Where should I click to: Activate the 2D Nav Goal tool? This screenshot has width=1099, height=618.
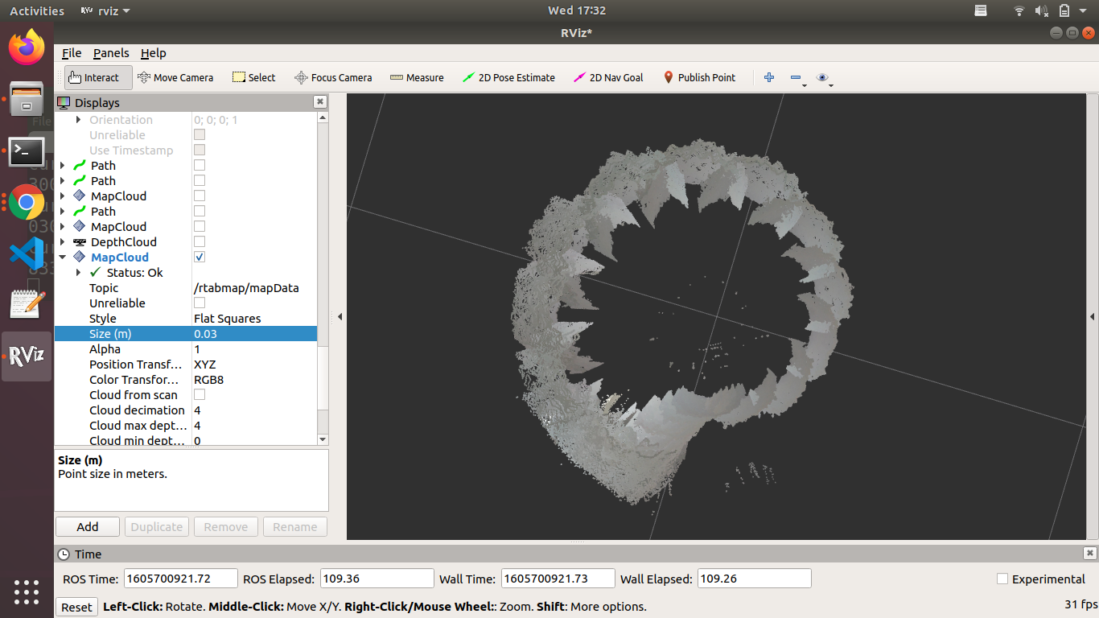[608, 77]
